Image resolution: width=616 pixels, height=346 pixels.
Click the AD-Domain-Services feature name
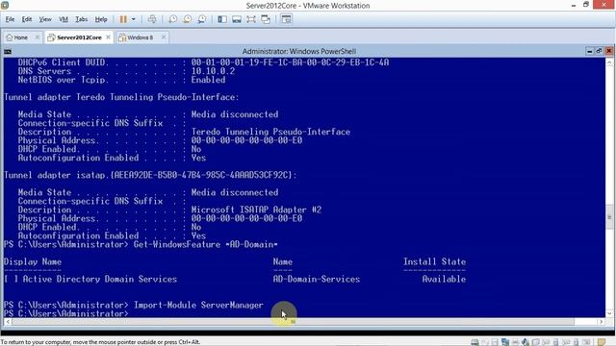point(317,280)
